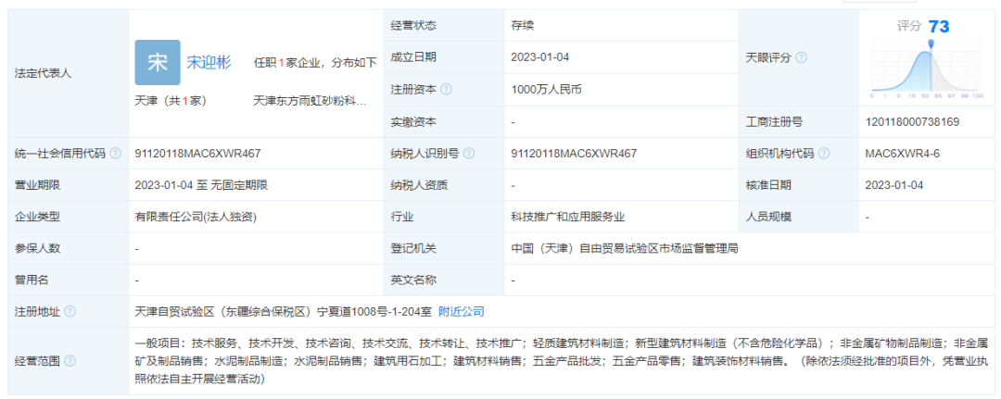Click the 核准日期 value 2023-01-04

pos(893,185)
